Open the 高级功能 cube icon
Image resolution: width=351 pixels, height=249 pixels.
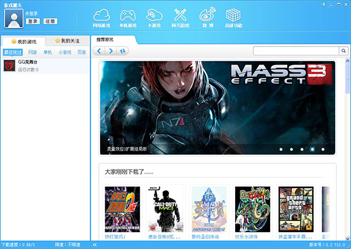click(233, 18)
